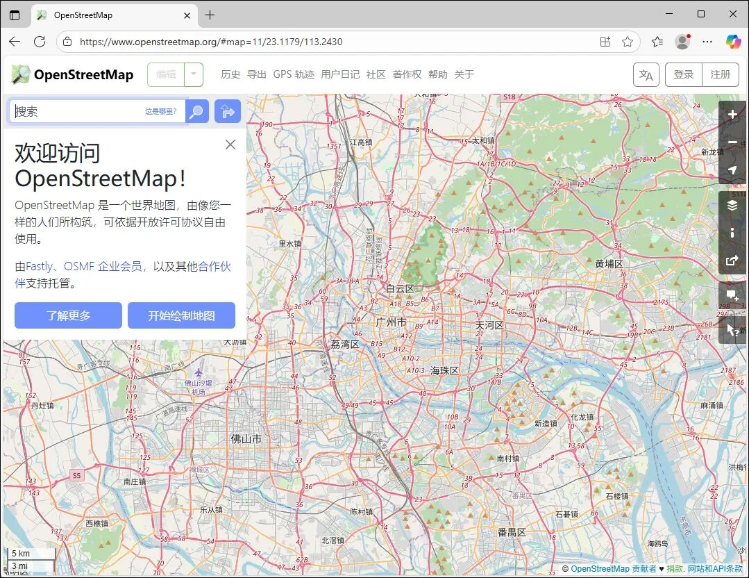Open the 著作权 menu item
The width and height of the screenshot is (749, 578).
(x=407, y=74)
